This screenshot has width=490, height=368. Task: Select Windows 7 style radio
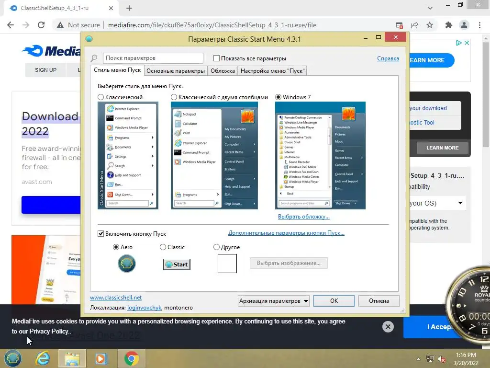[x=278, y=97]
